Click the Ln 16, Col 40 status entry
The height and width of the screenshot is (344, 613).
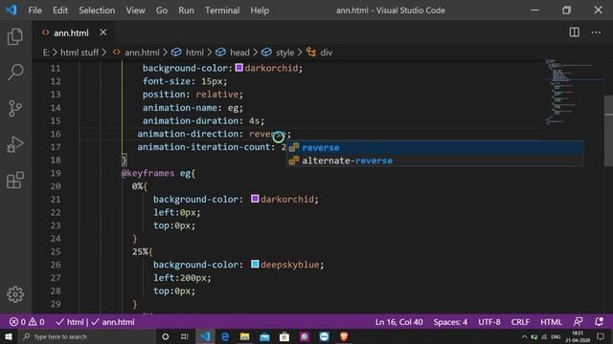[x=398, y=322]
